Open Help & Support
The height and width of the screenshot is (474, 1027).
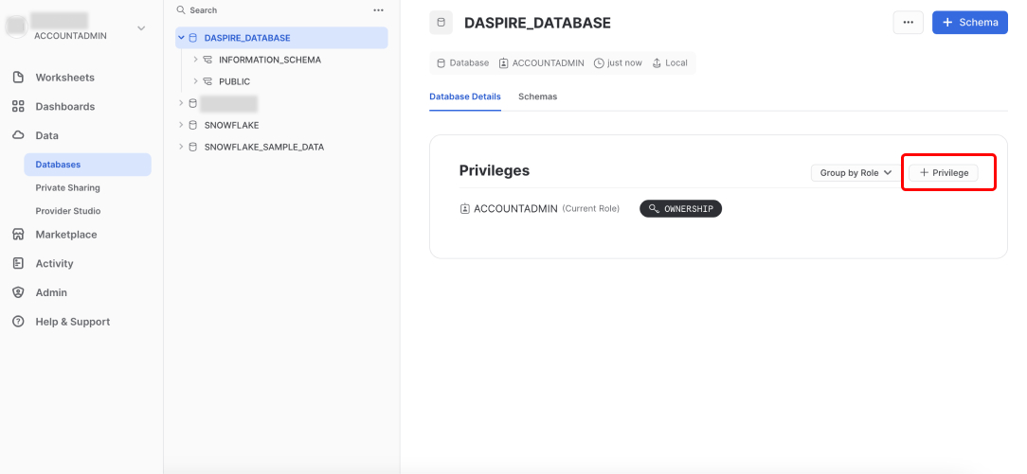[73, 322]
